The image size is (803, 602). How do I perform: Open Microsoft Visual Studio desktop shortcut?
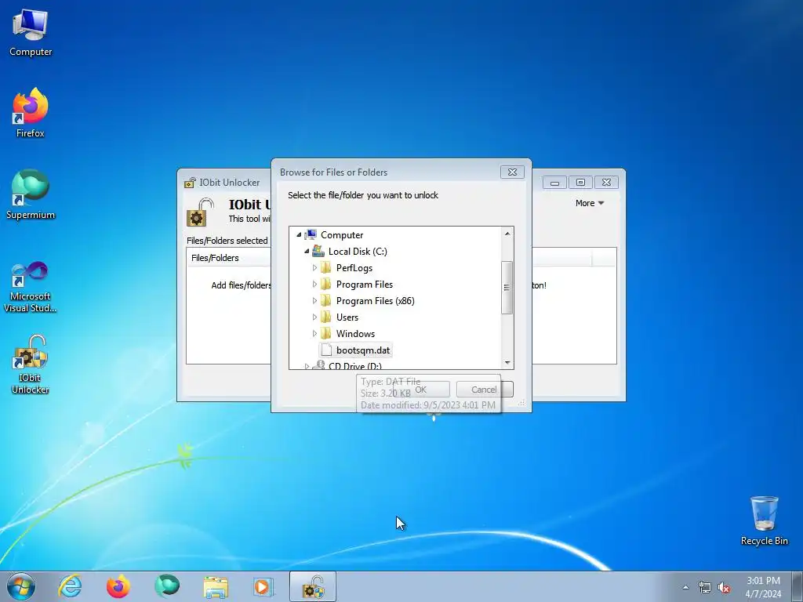[x=31, y=287]
